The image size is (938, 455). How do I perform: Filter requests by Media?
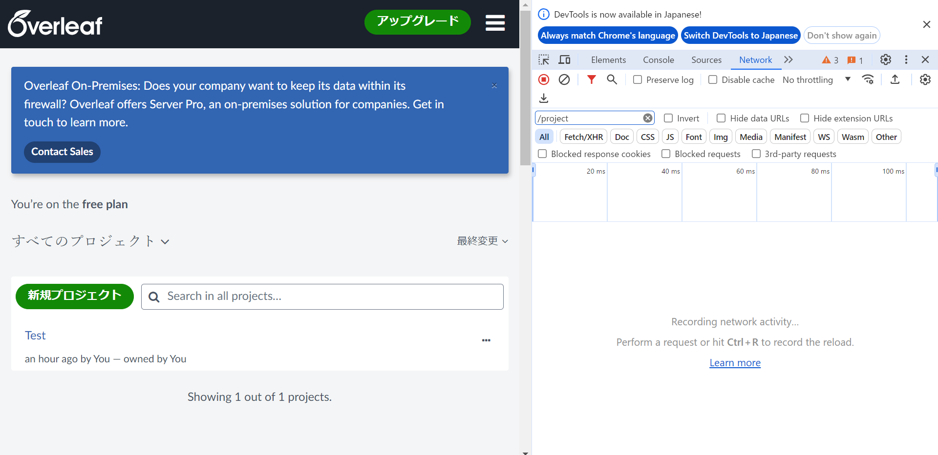coord(751,137)
